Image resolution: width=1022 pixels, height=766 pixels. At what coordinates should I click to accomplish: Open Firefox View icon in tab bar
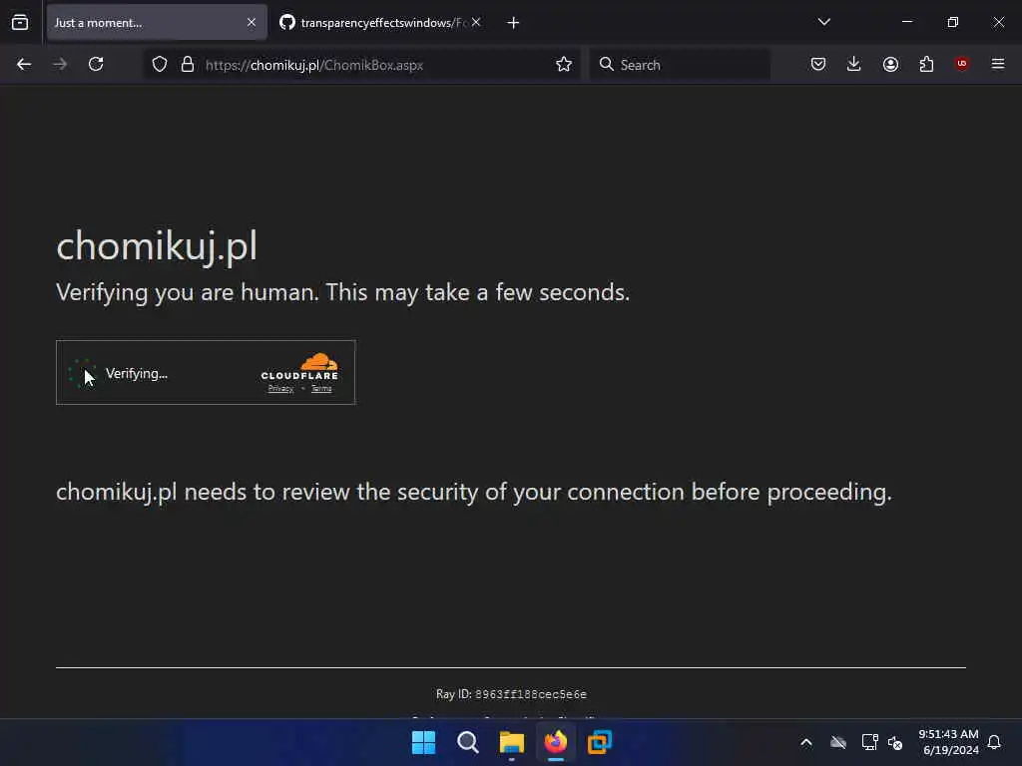pos(20,23)
